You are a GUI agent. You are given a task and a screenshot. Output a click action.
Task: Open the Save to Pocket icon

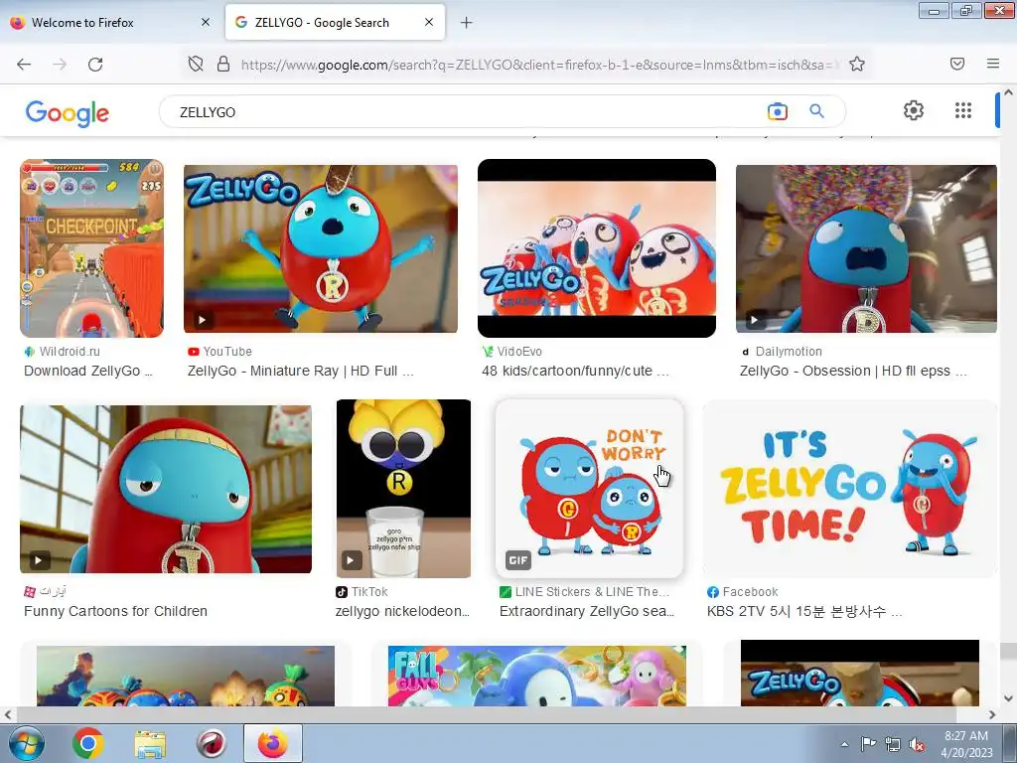coord(957,64)
